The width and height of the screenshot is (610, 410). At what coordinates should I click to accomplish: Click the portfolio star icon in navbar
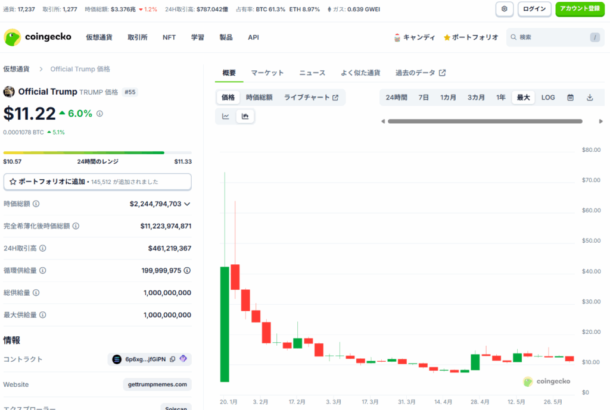point(447,37)
